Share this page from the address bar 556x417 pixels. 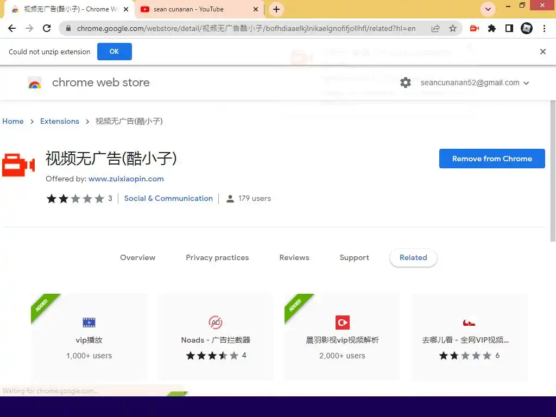[435, 28]
